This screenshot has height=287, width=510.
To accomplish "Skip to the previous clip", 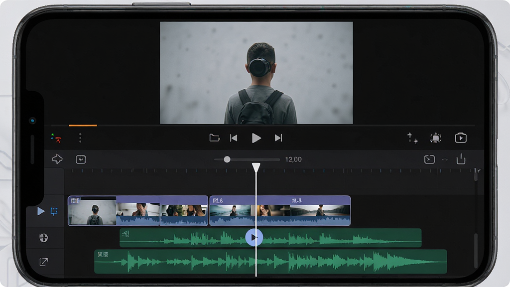I will tap(234, 138).
